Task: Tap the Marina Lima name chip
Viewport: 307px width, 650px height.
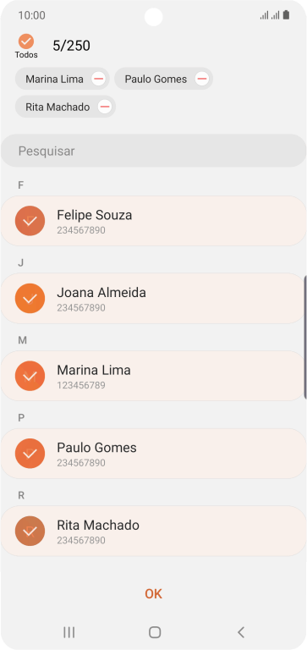Action: [54, 79]
